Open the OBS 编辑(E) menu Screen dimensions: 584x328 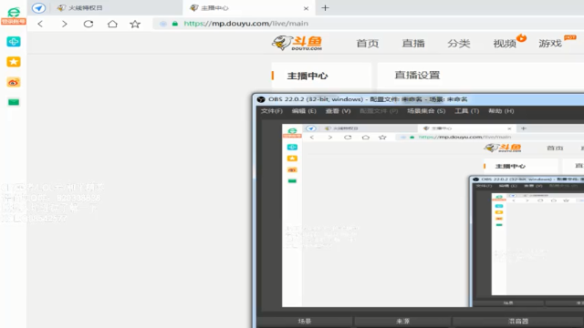pyautogui.click(x=304, y=111)
